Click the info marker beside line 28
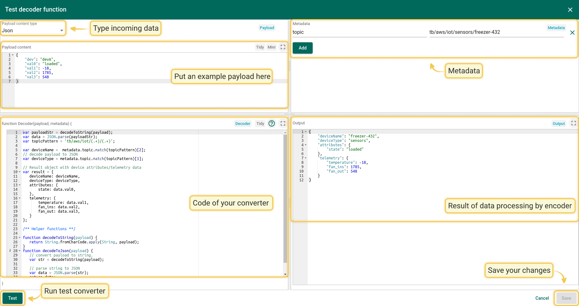579x306 pixels. 10,251
